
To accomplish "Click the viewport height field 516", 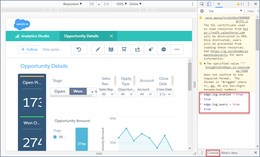I will tap(106, 4).
